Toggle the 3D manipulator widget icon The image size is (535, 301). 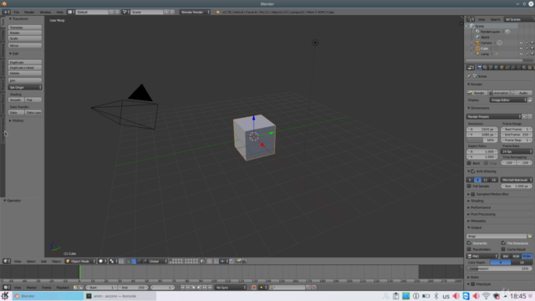point(128,261)
